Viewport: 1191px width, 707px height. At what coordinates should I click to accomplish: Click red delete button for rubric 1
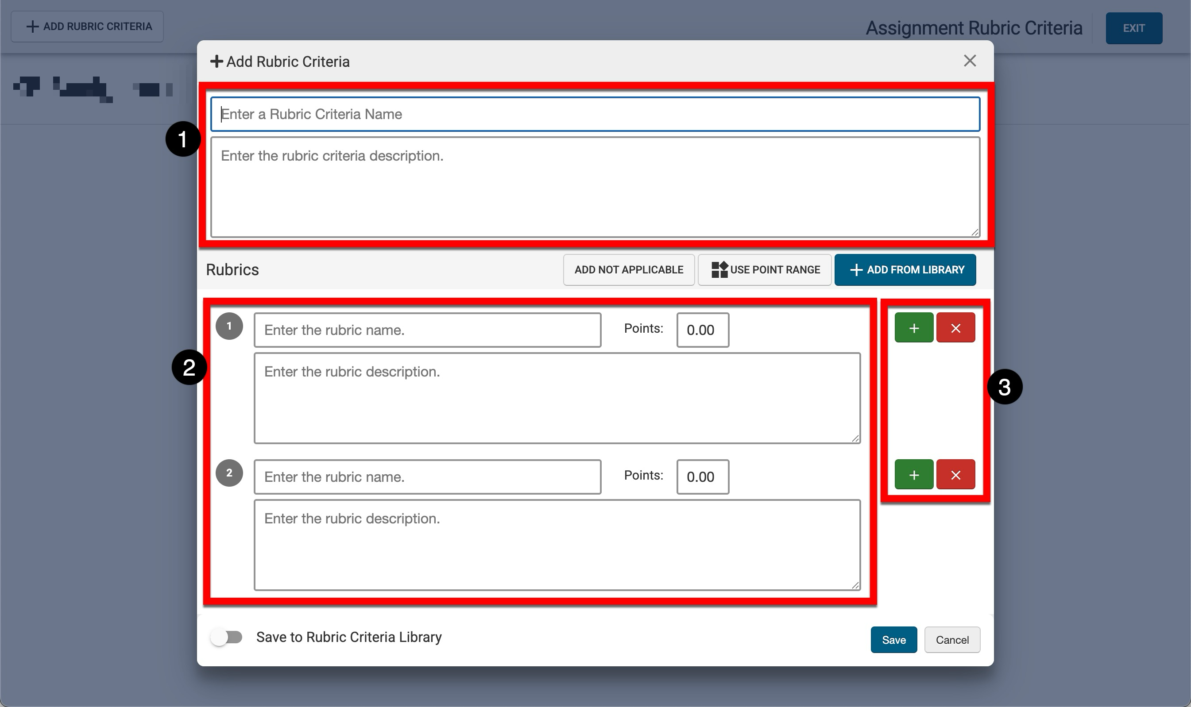point(955,328)
